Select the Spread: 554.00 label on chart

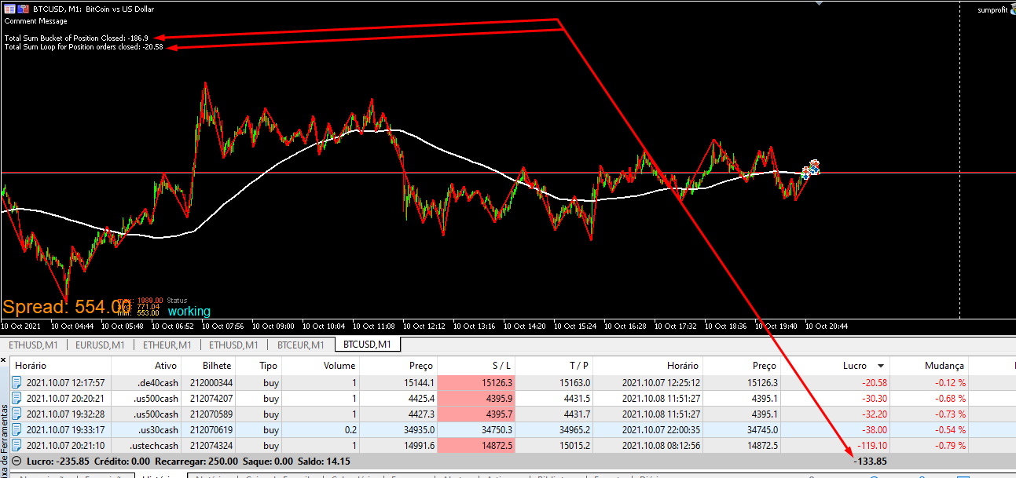coord(67,307)
